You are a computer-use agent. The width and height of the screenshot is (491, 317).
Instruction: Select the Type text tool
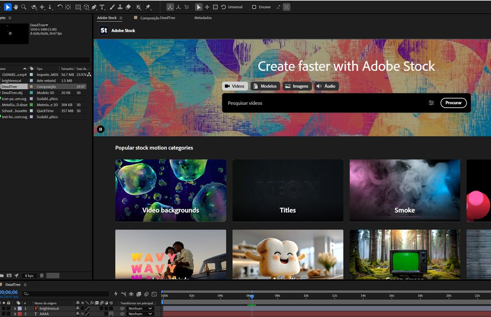click(102, 7)
